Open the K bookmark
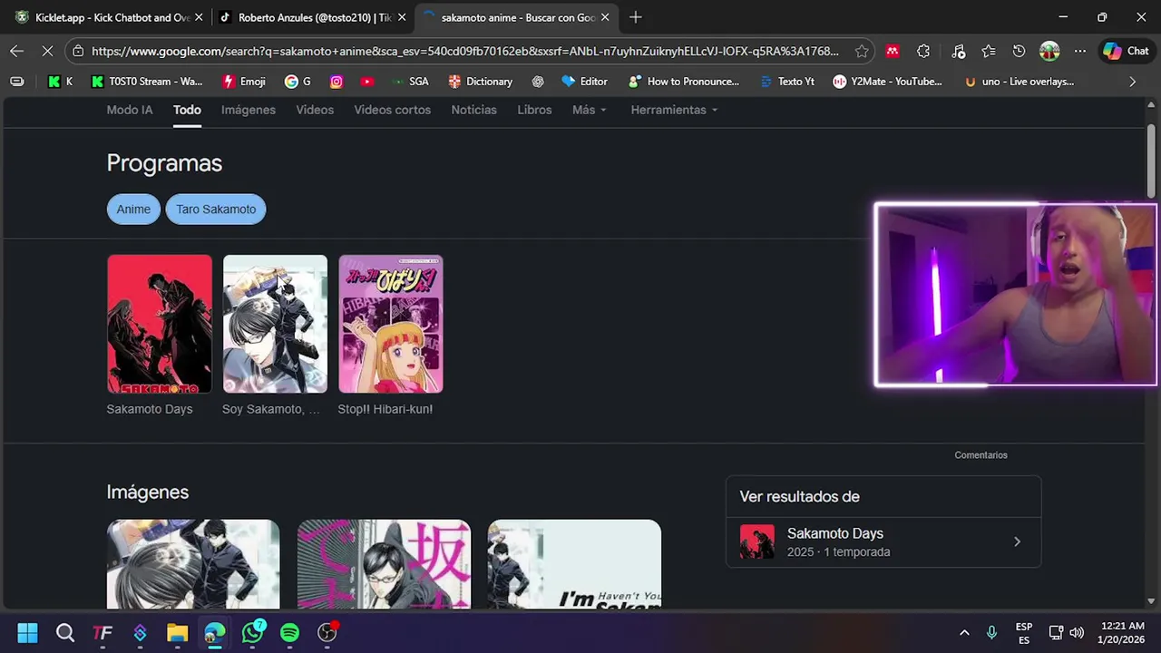This screenshot has height=653, width=1161. (60, 82)
